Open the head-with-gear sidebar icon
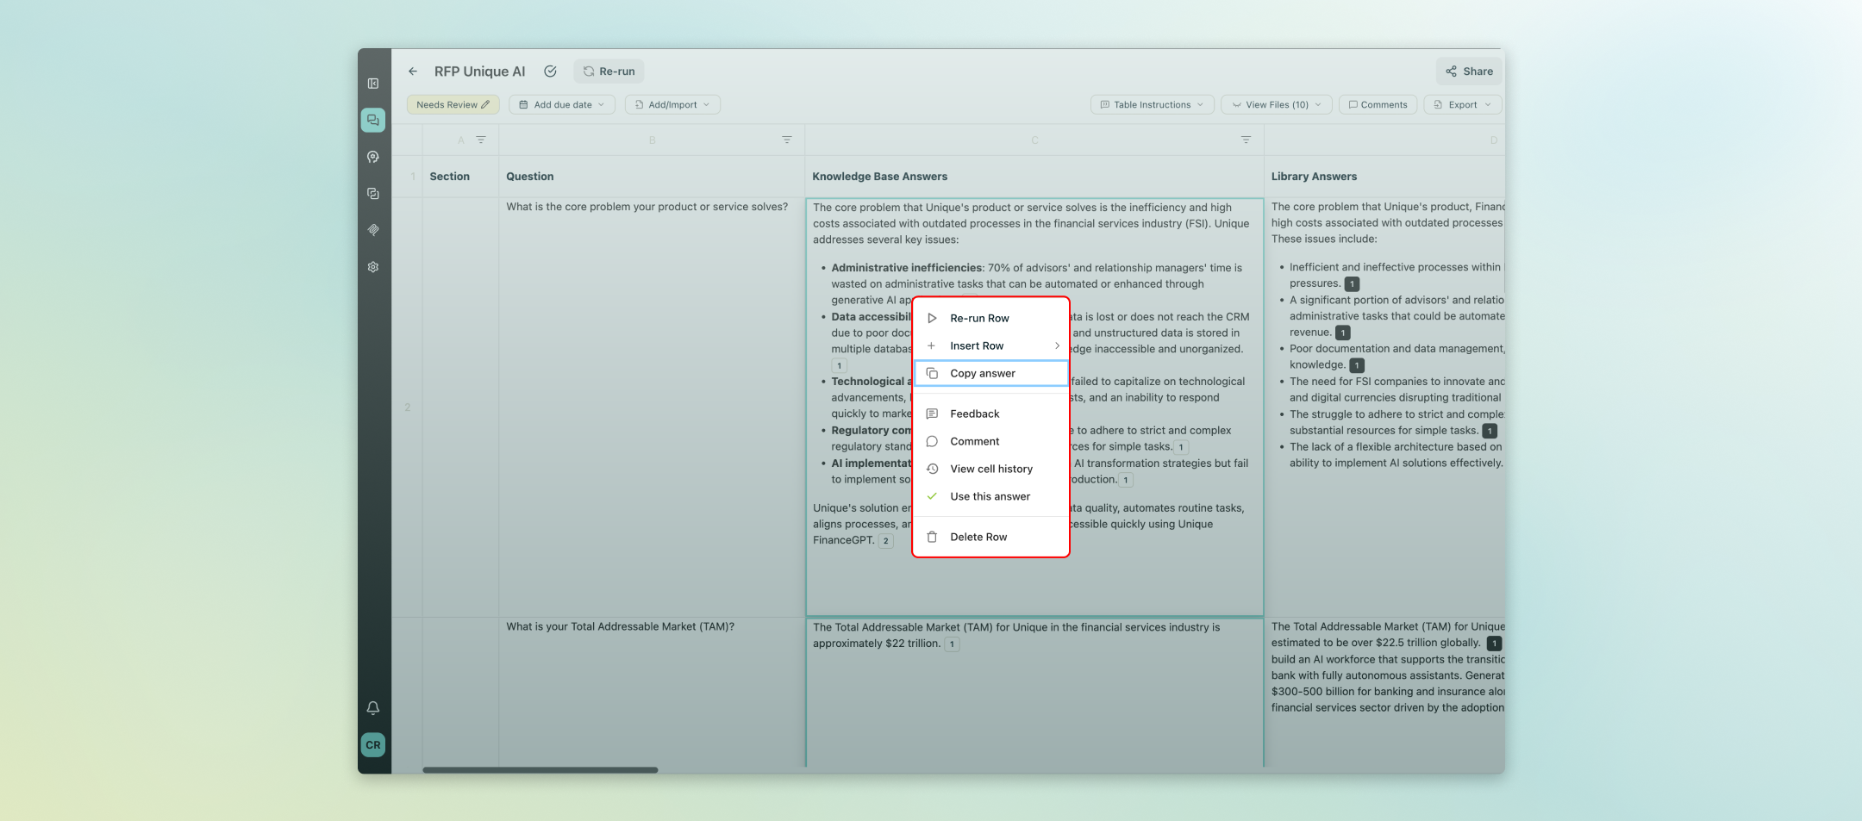The image size is (1862, 821). tap(373, 157)
